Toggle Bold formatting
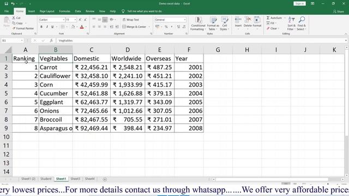 click(x=41, y=27)
